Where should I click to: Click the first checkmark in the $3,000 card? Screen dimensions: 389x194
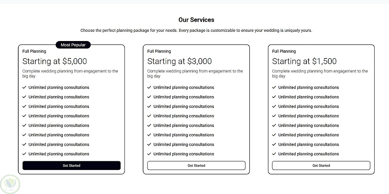149,88
